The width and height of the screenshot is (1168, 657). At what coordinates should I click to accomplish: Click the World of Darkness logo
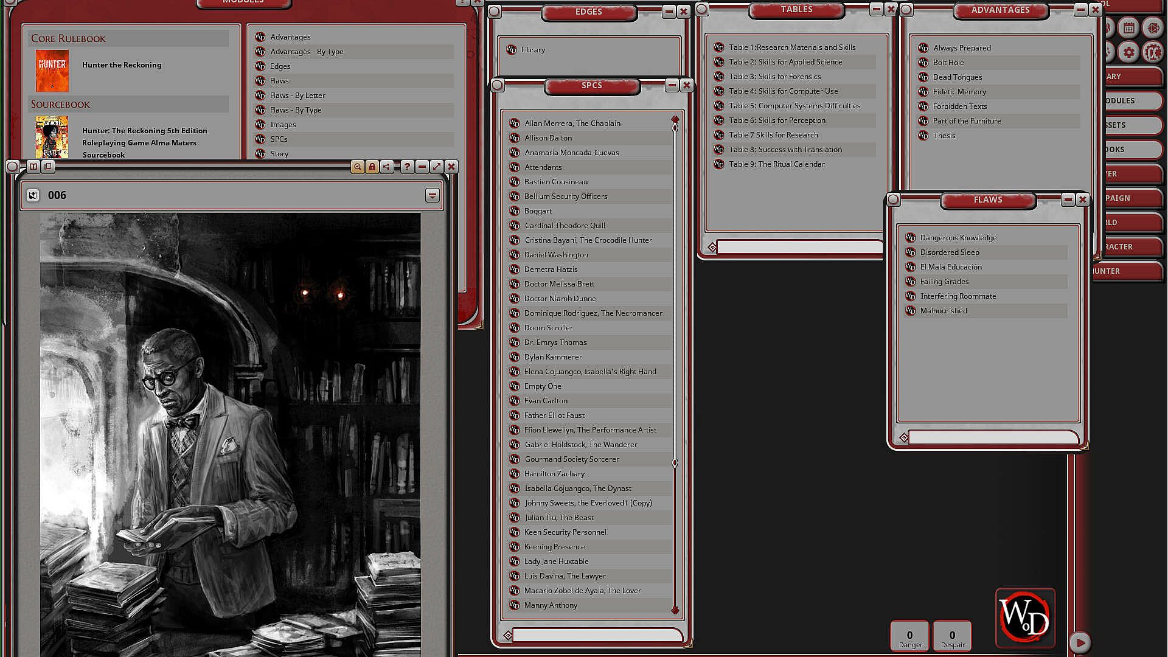1025,617
